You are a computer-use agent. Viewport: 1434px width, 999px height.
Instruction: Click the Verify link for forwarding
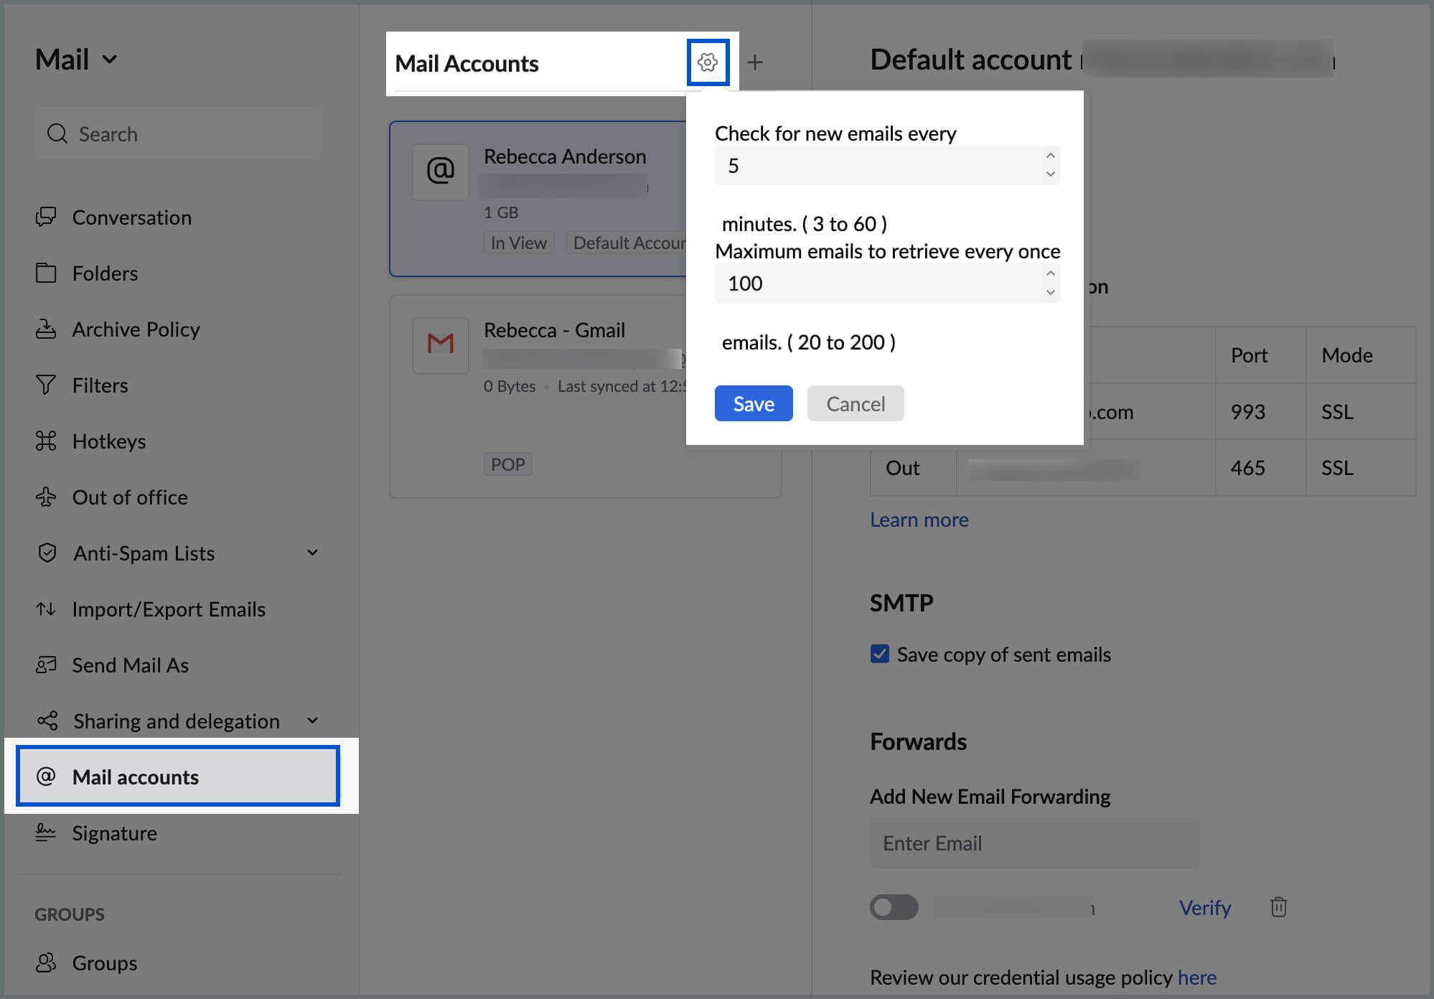click(1204, 908)
